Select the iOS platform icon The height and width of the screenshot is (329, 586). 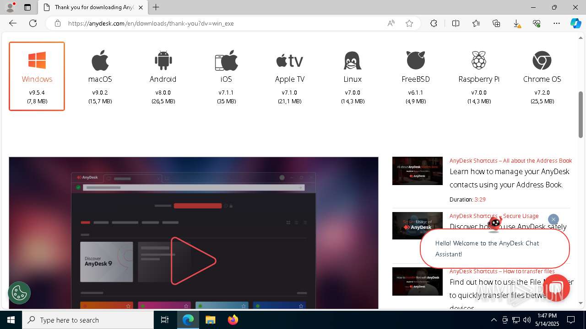(x=226, y=60)
